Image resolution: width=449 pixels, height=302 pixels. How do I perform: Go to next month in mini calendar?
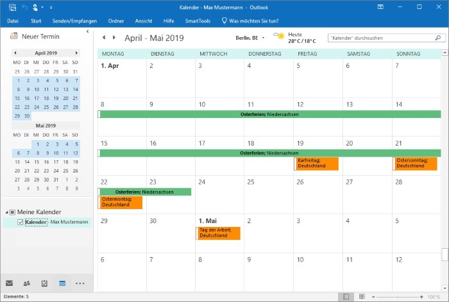(x=76, y=53)
